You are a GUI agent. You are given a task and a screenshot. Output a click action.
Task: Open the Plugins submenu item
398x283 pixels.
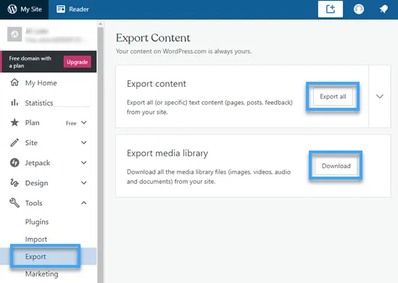(37, 222)
